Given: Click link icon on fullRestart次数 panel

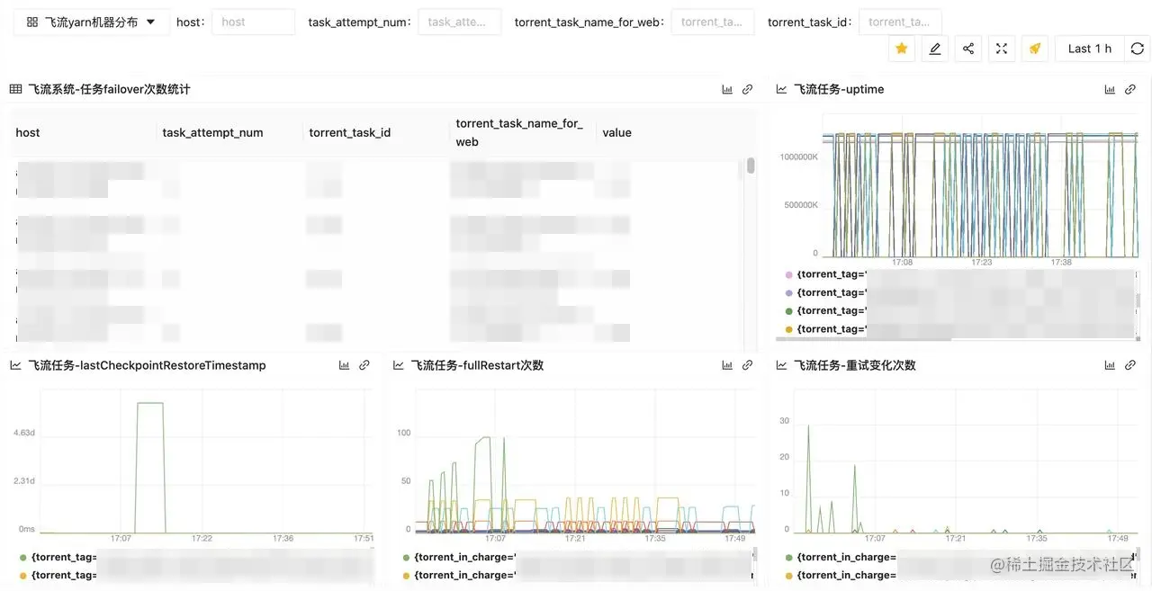Looking at the screenshot, I should (747, 365).
